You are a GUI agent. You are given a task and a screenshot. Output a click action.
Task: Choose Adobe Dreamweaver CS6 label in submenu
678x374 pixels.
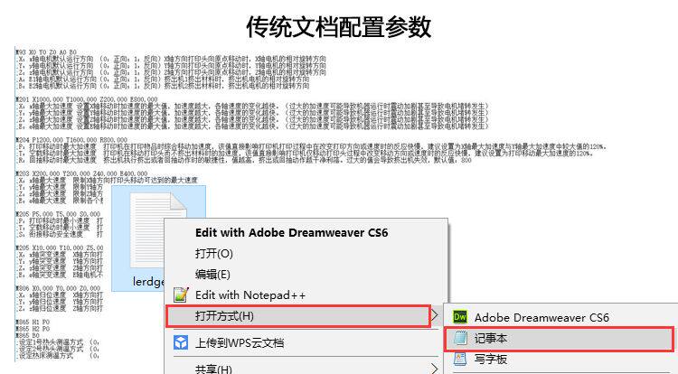(541, 317)
